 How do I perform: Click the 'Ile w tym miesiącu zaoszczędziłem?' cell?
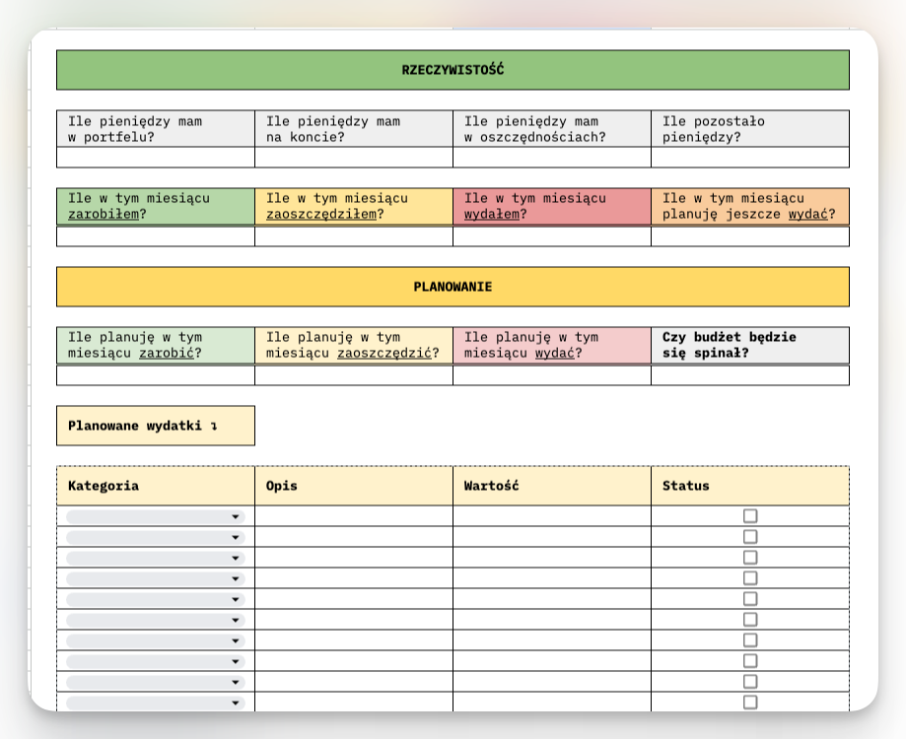pos(354,206)
